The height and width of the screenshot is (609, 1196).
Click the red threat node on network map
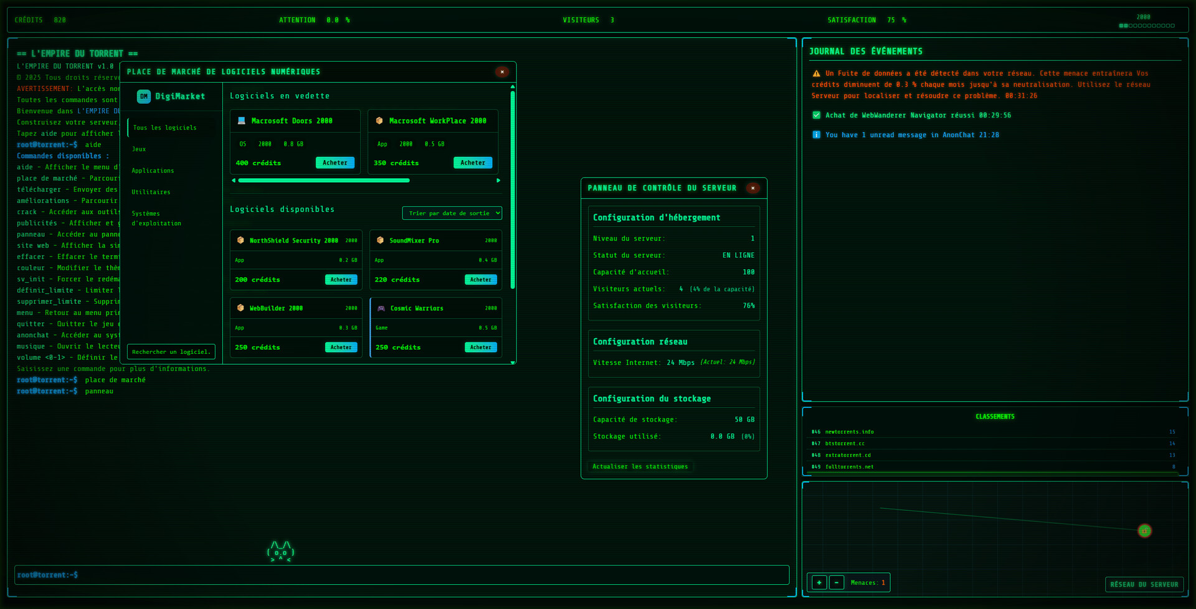[x=1144, y=531]
